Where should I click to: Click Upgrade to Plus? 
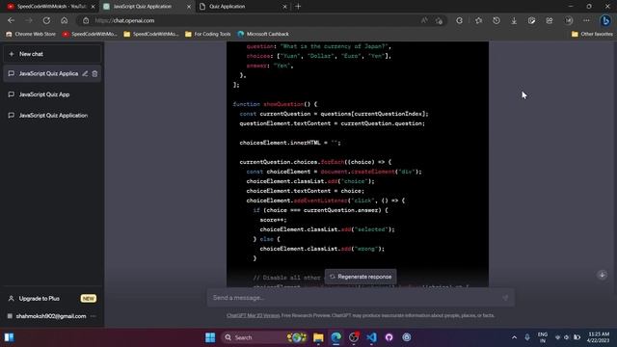click(52, 298)
